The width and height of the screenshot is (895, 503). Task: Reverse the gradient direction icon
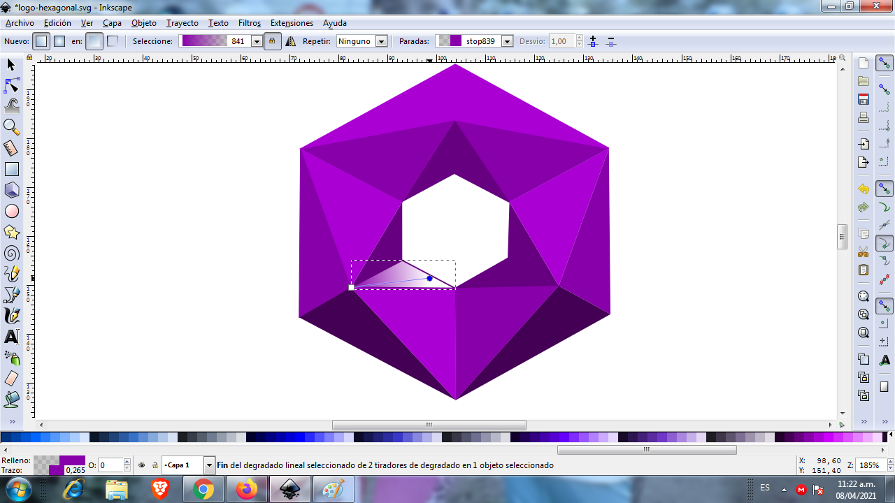pyautogui.click(x=291, y=41)
